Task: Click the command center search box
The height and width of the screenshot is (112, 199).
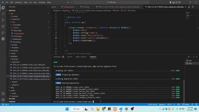Action: (x=111, y=2)
